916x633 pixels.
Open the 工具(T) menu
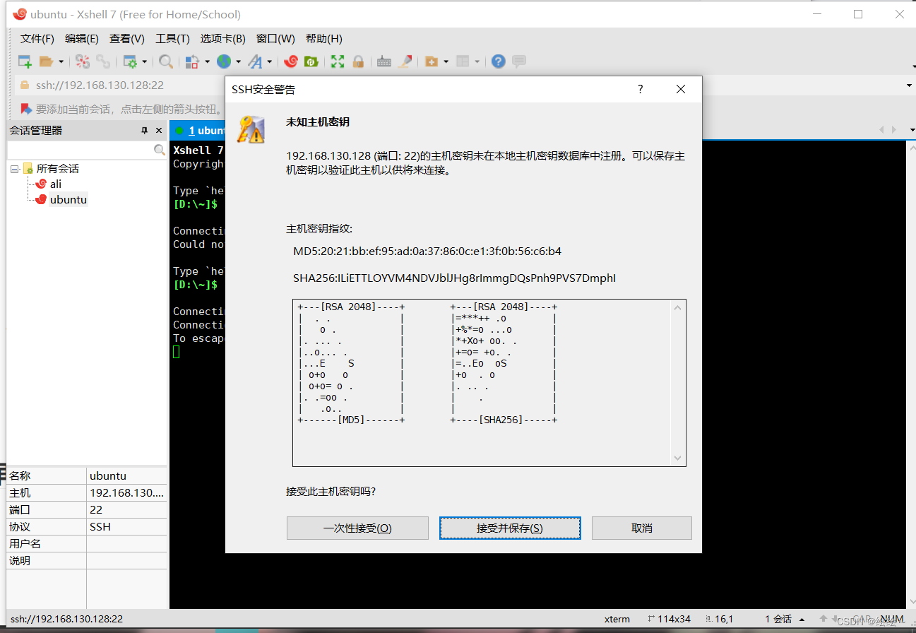172,39
